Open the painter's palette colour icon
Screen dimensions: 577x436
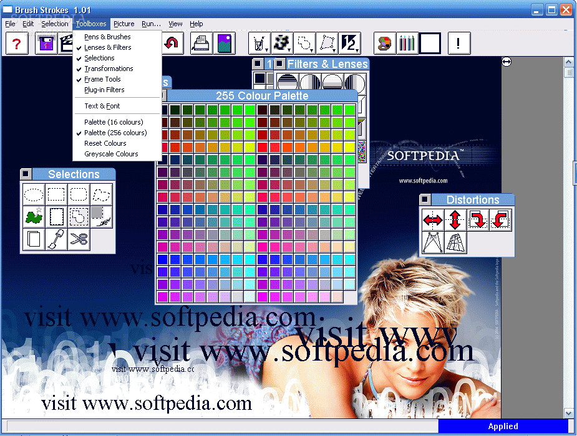(x=384, y=44)
